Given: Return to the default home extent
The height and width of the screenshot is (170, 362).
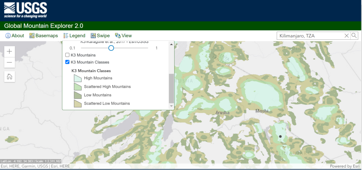Looking at the screenshot, I should point(10,77).
